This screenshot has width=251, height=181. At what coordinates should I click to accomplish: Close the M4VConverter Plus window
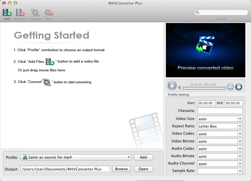(x=4, y=3)
